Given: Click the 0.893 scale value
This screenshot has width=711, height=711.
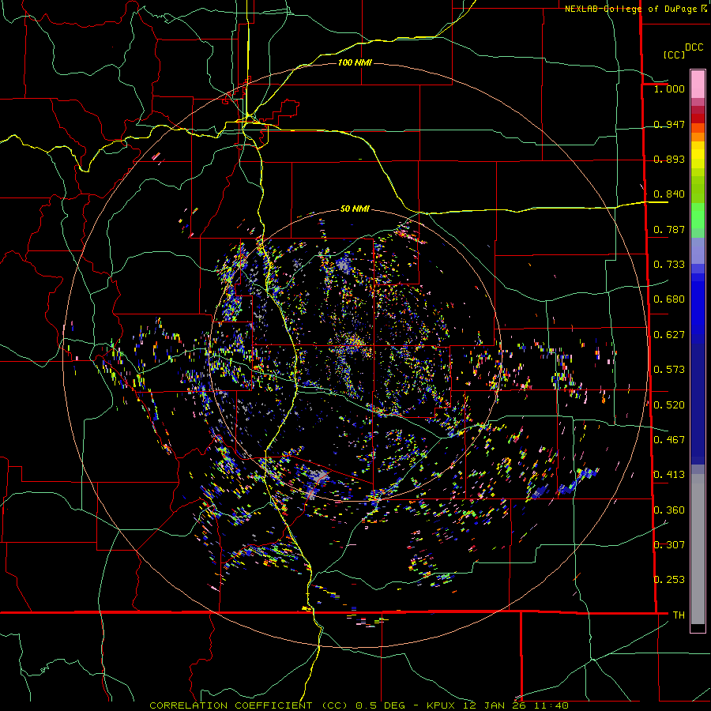Looking at the screenshot, I should (669, 159).
